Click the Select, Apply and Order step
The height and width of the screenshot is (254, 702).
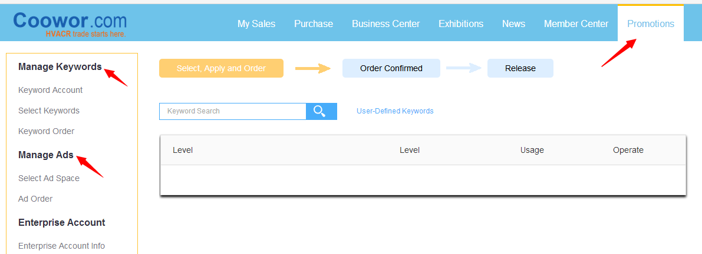221,68
